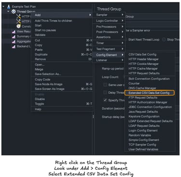Expand the Config Element submenu
The image size is (181, 177).
[x=109, y=55]
